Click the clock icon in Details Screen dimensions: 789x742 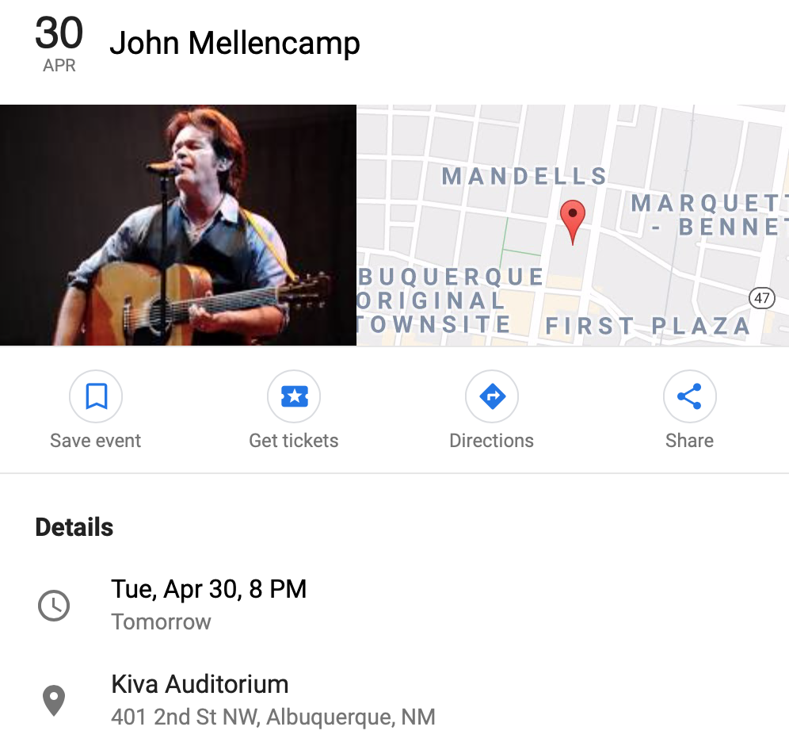click(54, 606)
